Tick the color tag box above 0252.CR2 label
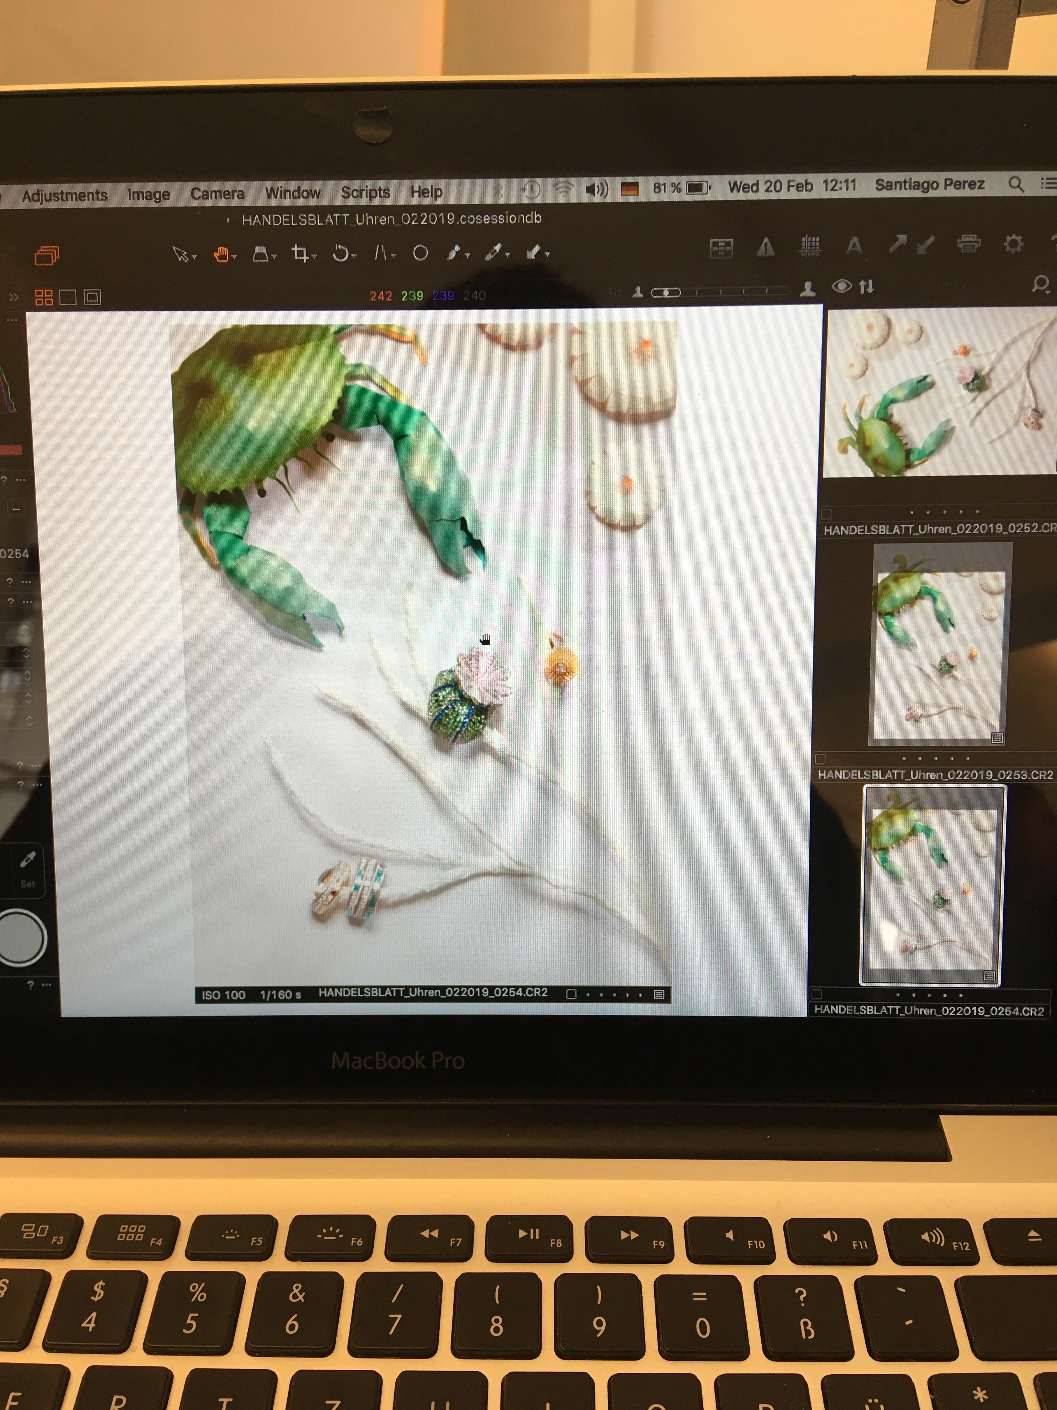This screenshot has width=1057, height=1410. pos(826,514)
